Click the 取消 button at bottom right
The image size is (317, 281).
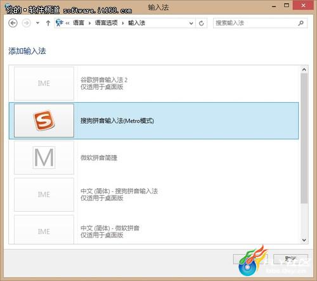[x=290, y=259]
